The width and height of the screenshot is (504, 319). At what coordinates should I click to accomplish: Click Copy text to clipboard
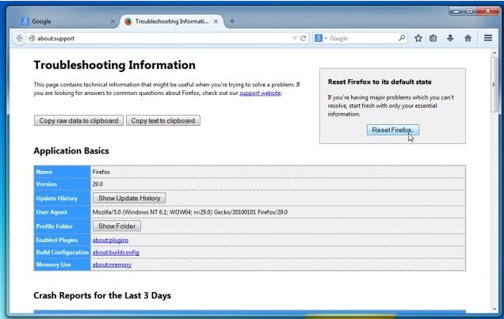click(163, 120)
